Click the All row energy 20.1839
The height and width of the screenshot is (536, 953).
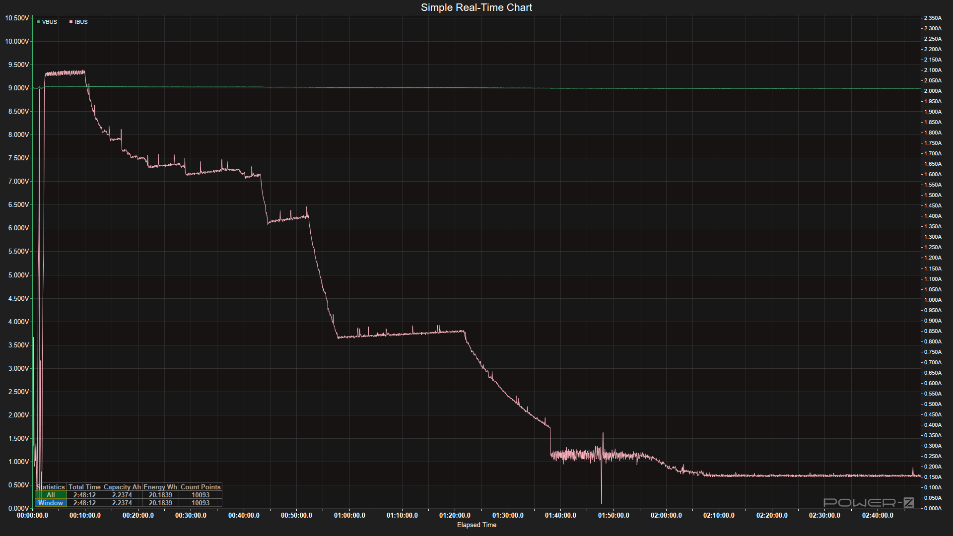coord(160,495)
